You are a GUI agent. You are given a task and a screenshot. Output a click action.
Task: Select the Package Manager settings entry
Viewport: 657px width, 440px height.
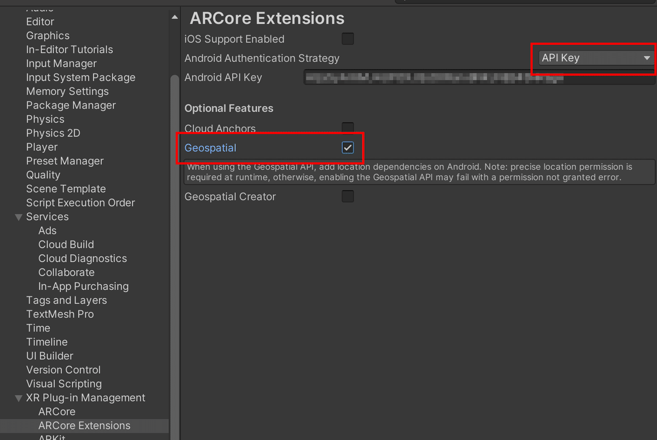pyautogui.click(x=71, y=105)
